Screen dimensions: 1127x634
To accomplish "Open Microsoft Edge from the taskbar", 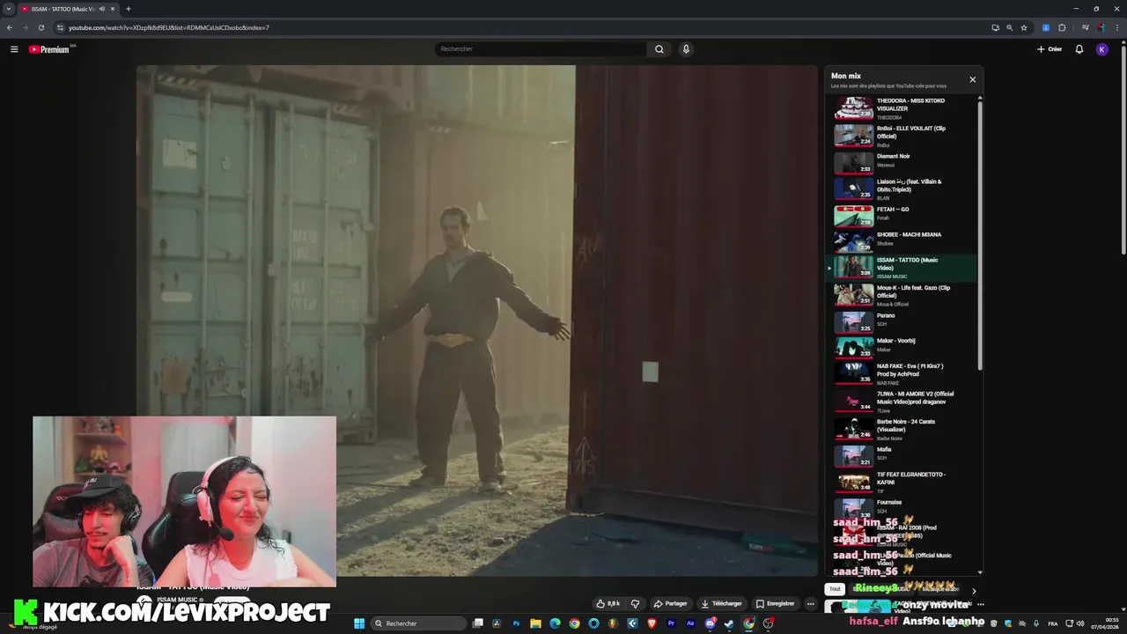I will point(555,623).
